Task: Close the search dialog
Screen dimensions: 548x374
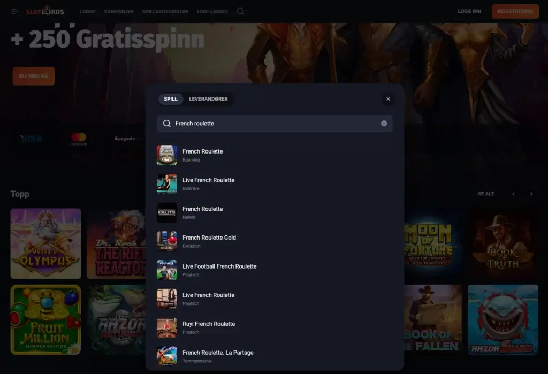Action: [x=389, y=99]
